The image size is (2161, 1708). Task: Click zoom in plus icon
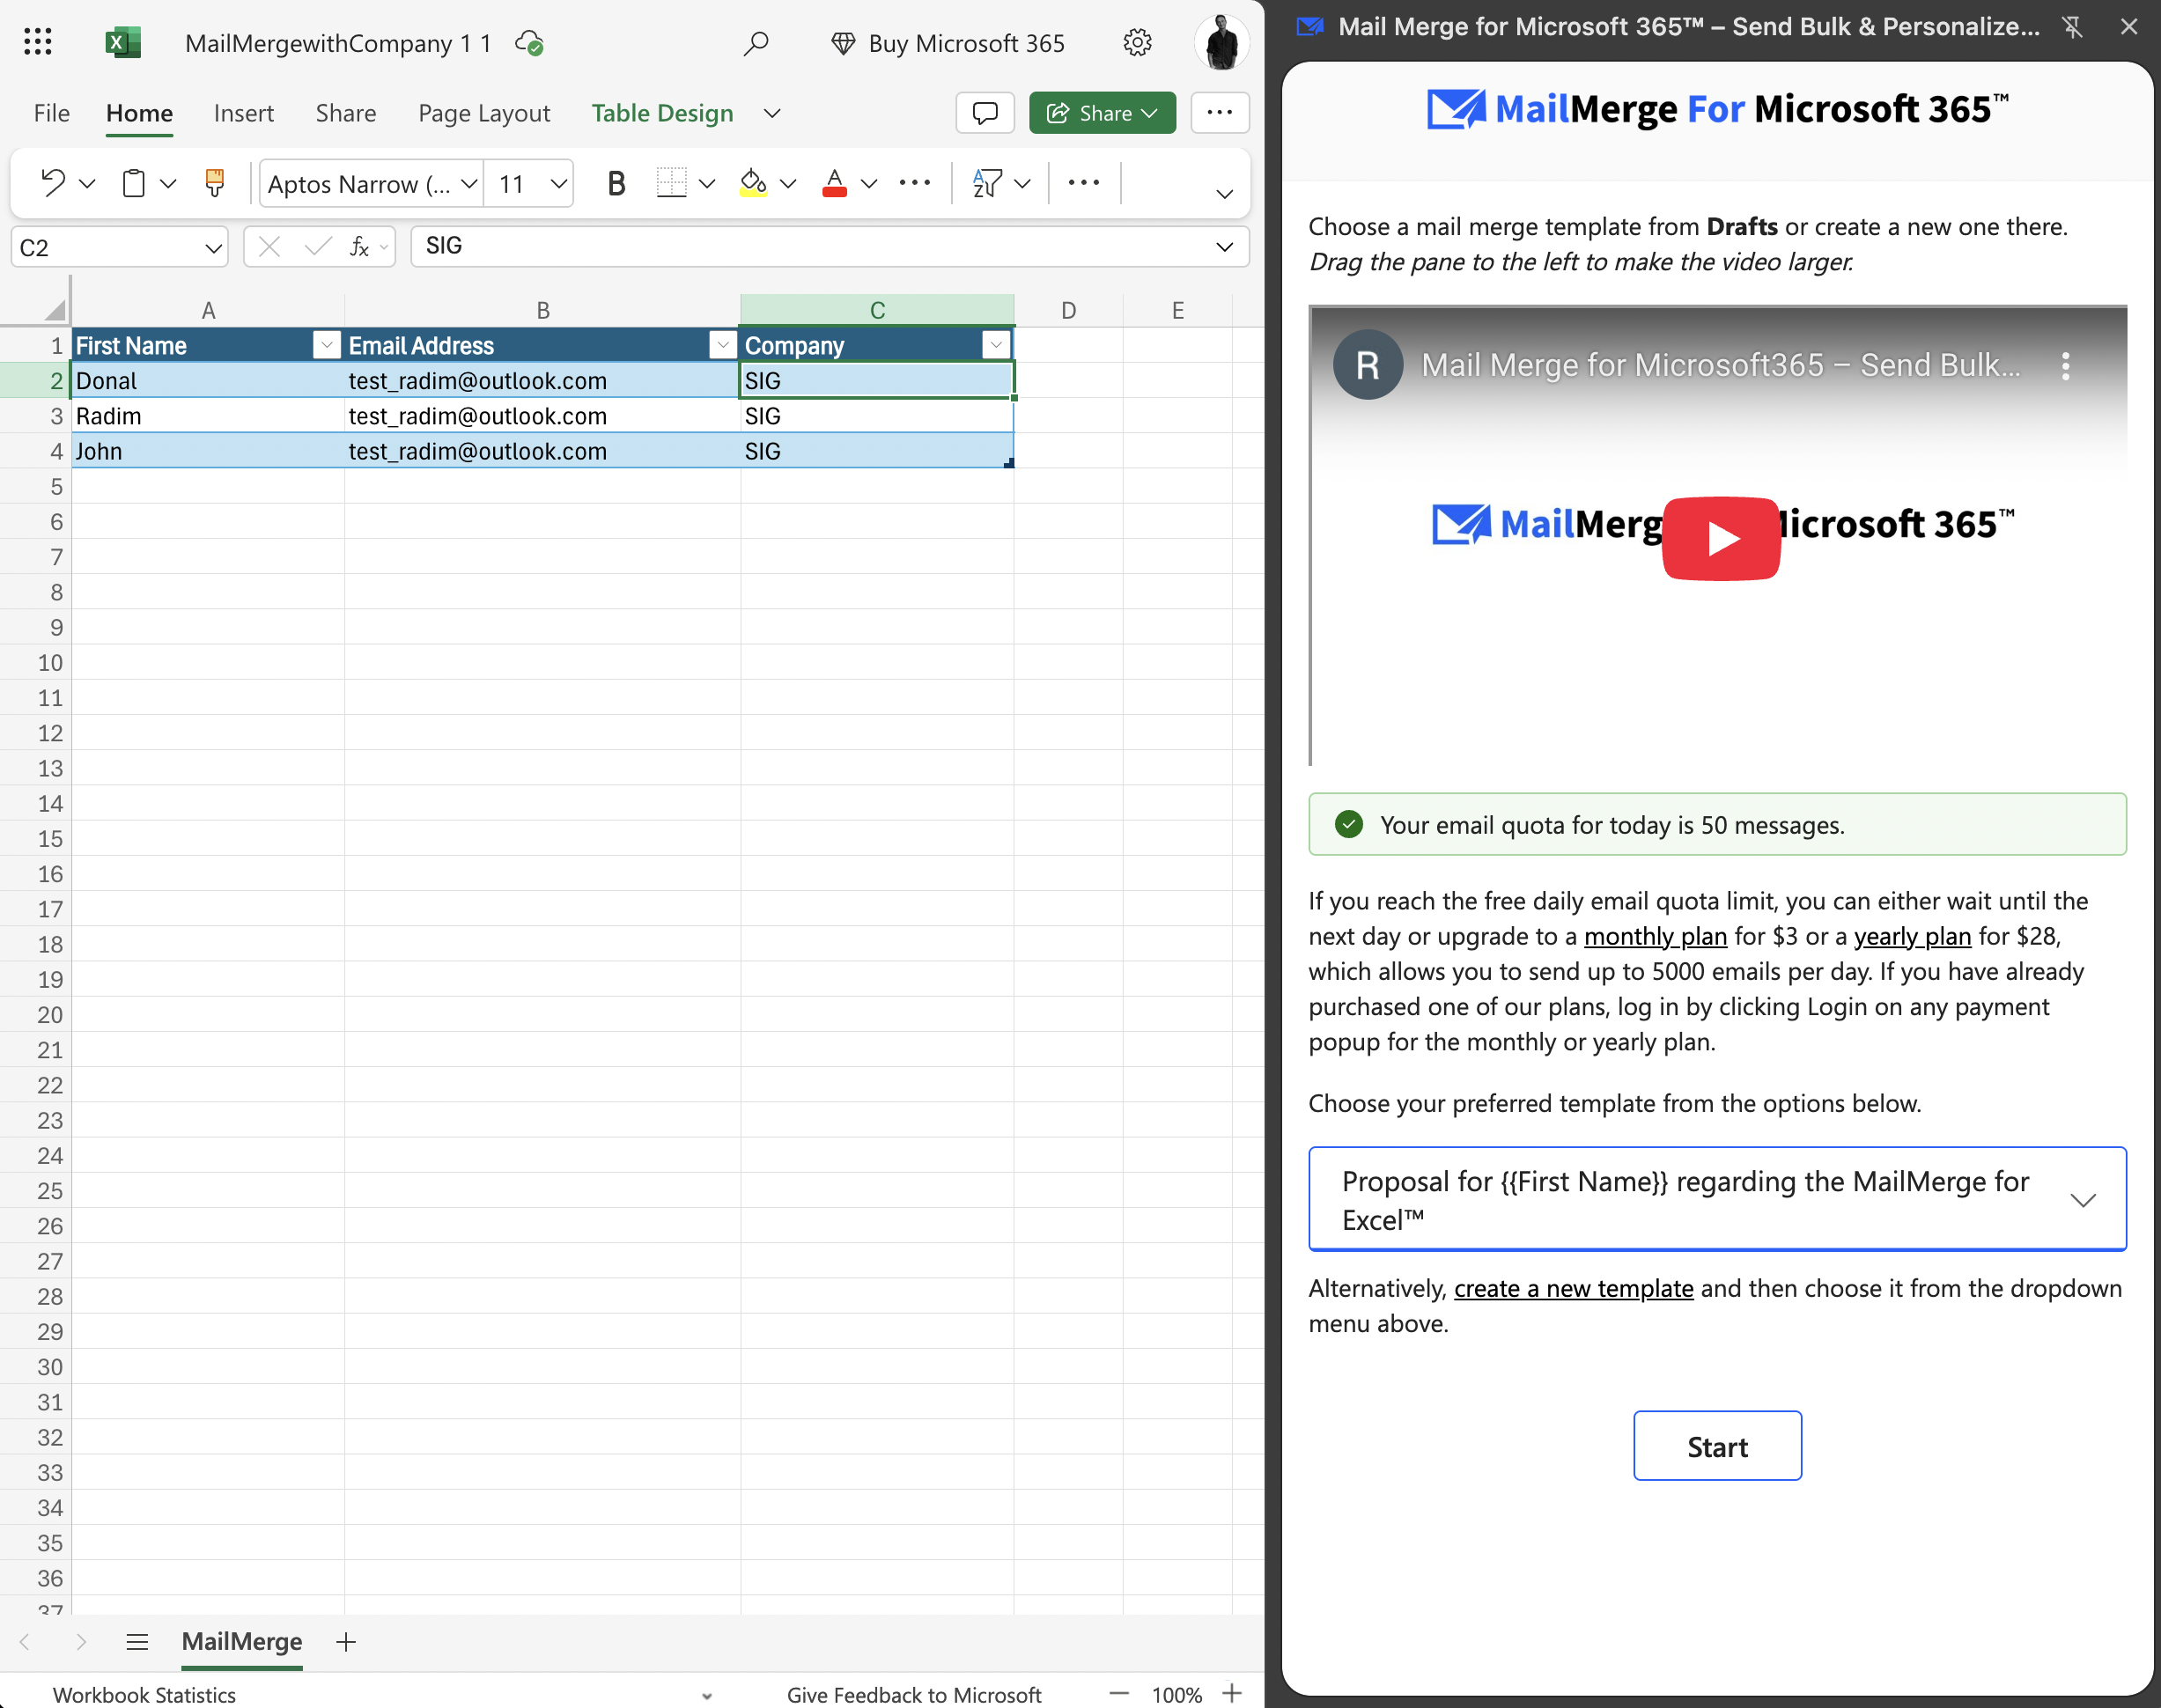tap(1232, 1693)
